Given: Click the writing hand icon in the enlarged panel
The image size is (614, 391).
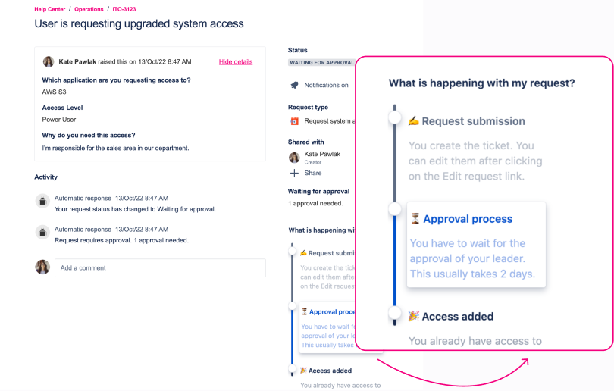Looking at the screenshot, I should click(413, 121).
